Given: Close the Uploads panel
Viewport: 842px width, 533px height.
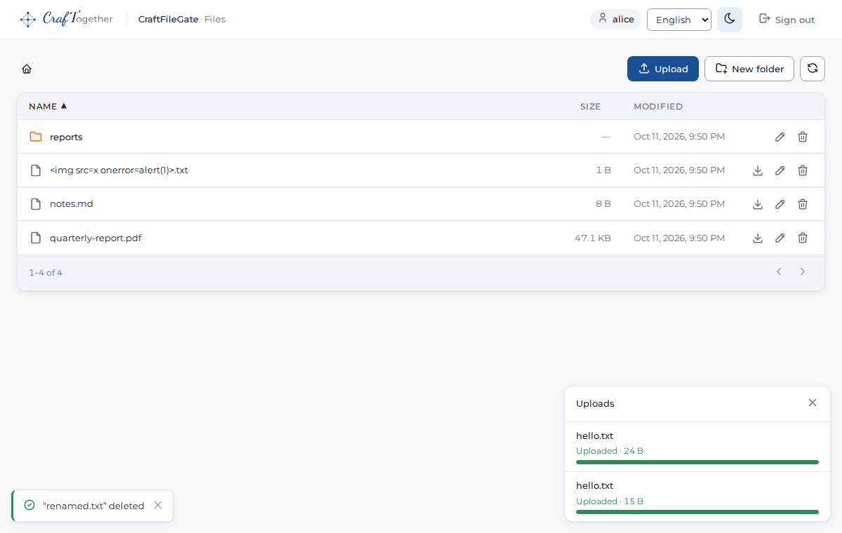Looking at the screenshot, I should 813,403.
